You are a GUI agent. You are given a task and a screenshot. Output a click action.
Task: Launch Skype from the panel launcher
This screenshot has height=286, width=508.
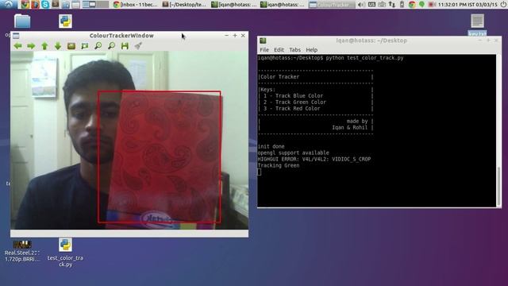[45, 5]
